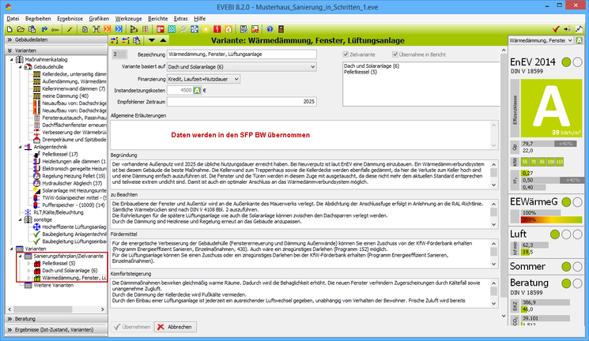Click the Empfohlener Zeitraum field
Screen dimensions: 589x341
pos(242,102)
